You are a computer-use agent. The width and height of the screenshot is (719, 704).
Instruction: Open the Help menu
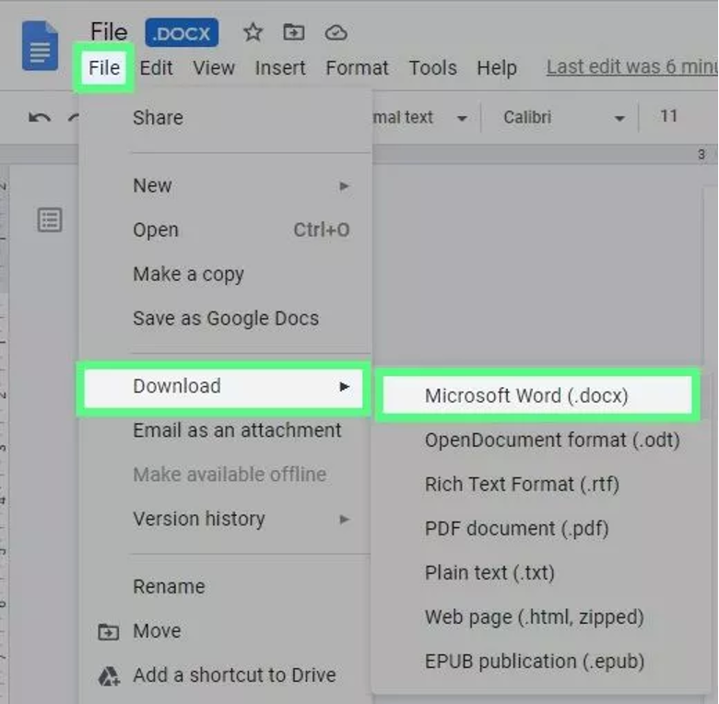point(497,68)
